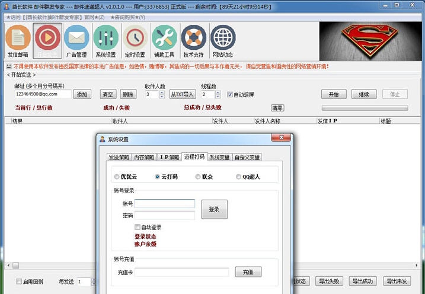Switch to the 内容策略 tab
425x294 pixels.
[x=144, y=158]
